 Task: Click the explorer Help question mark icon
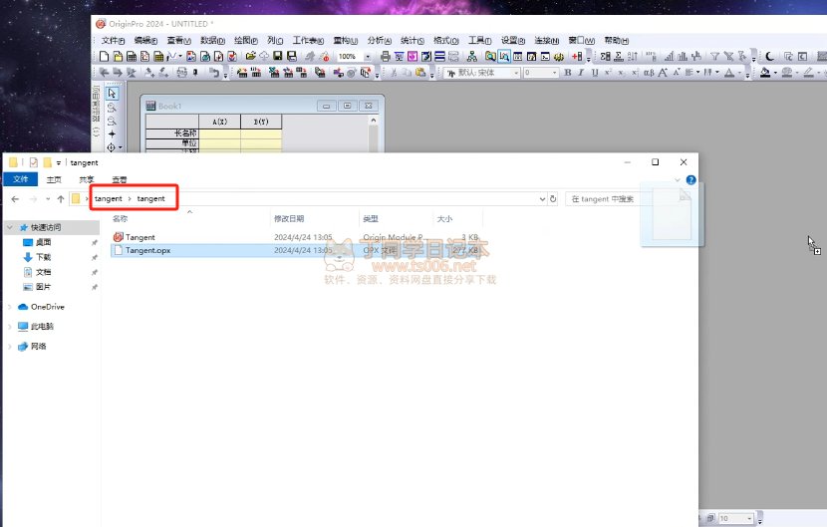click(x=690, y=180)
